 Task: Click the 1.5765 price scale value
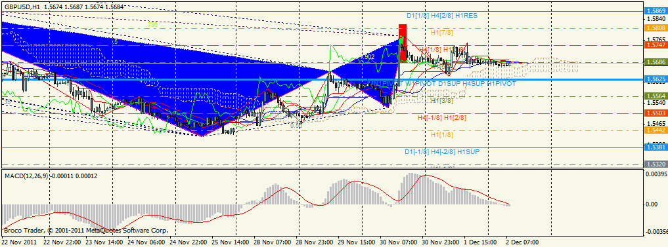pos(656,39)
